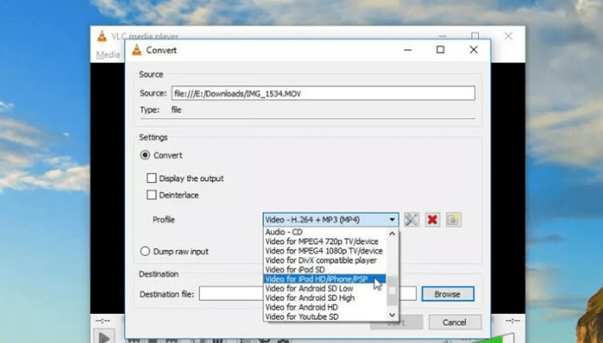Select the Dump raw input option

pos(145,251)
